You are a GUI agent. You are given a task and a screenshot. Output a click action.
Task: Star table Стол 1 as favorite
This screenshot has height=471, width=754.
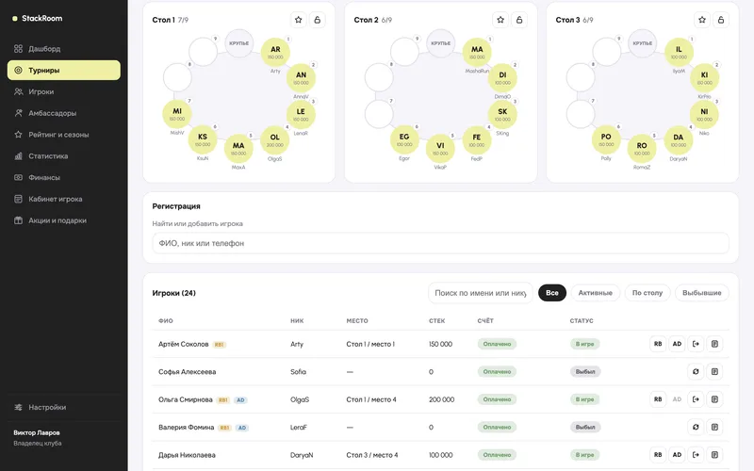[x=299, y=20]
